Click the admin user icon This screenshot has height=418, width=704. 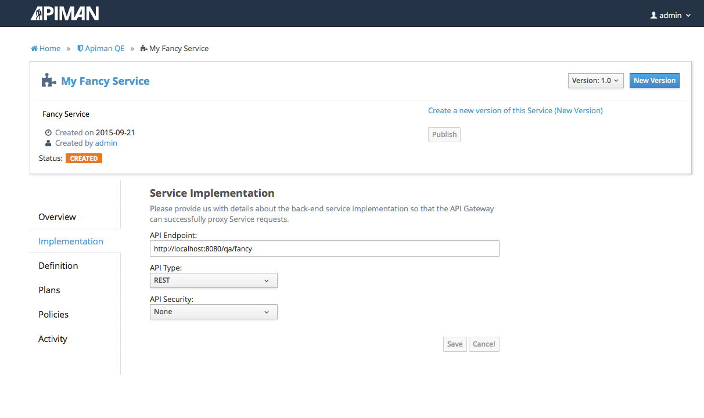point(653,15)
